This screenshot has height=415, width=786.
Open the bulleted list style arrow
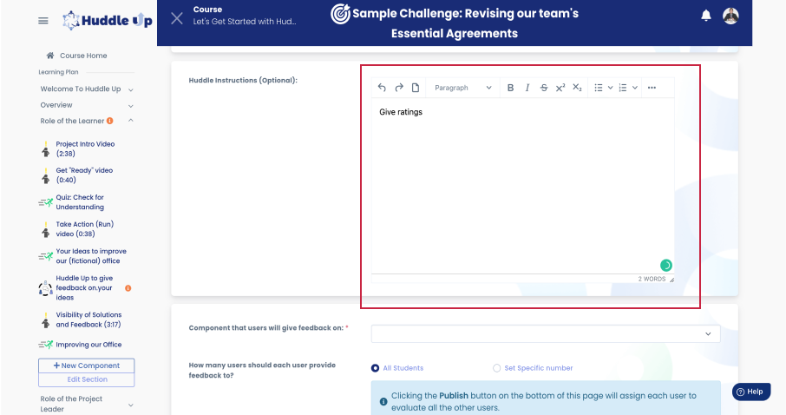(610, 88)
